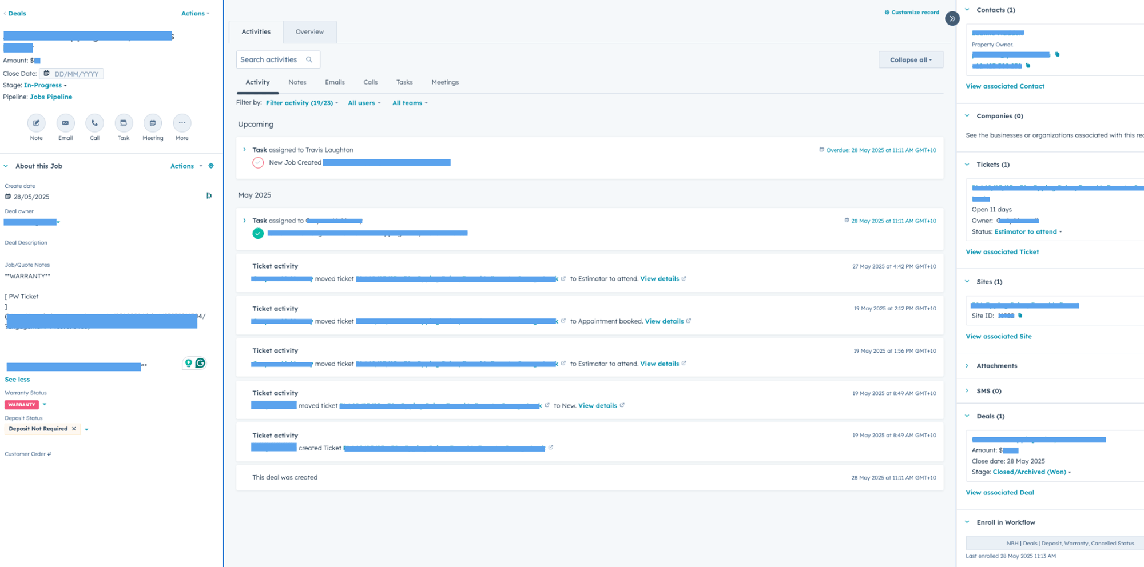Collapse the About this Job section
This screenshot has width=1144, height=567.
pos(6,166)
